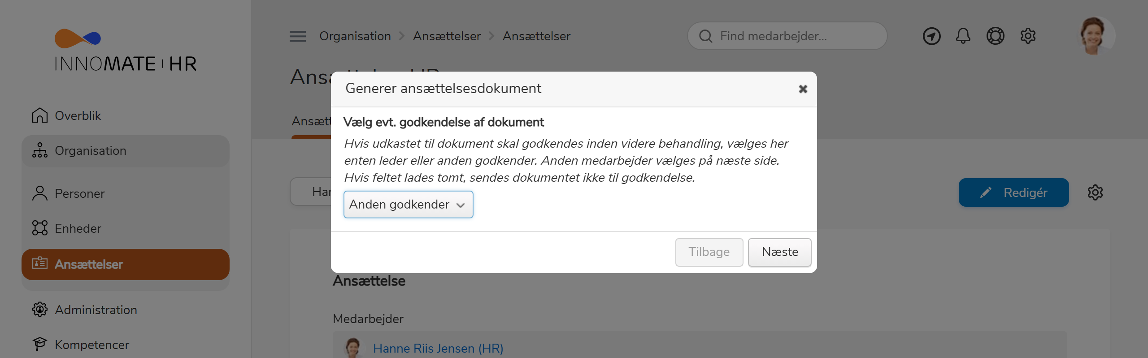1148x358 pixels.
Task: Open the help lifebuoy icon
Action: [x=995, y=36]
